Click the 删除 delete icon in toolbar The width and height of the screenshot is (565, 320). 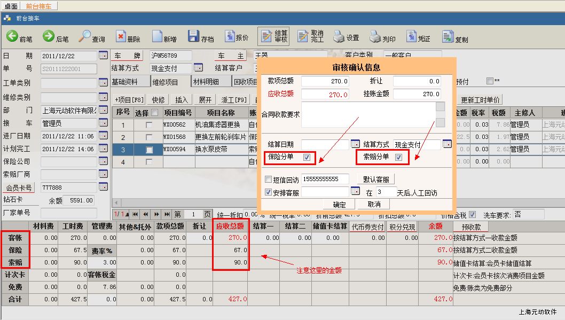pos(121,37)
